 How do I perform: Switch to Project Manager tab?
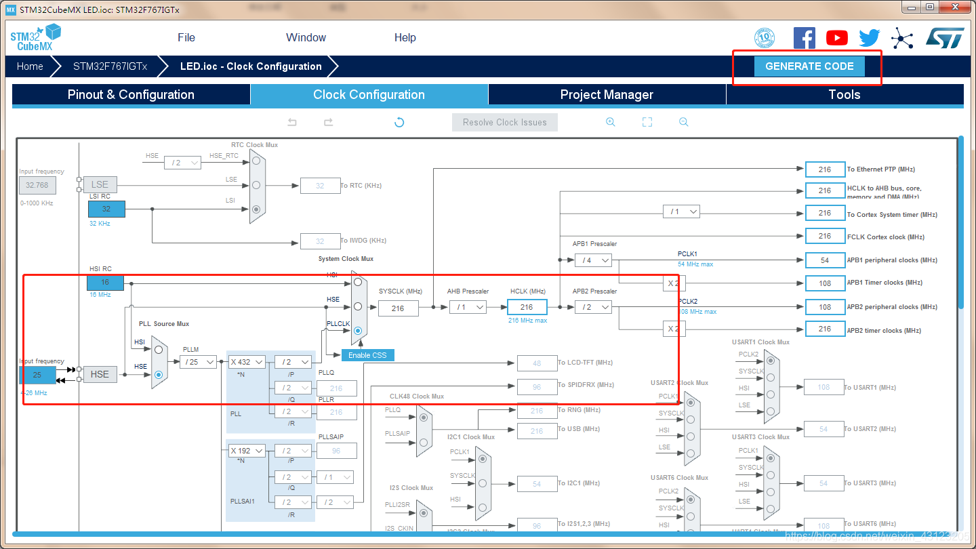coord(607,95)
